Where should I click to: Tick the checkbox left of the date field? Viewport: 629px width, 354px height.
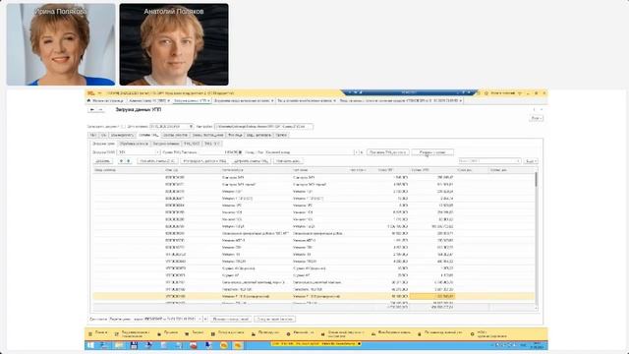pyautogui.click(x=123, y=127)
